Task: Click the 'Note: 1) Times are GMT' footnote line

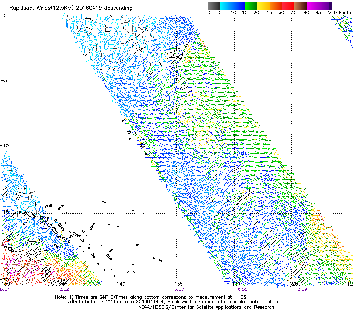Action: point(150,297)
